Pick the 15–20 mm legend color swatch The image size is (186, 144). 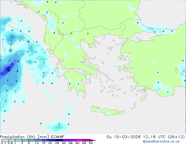tap(45, 140)
